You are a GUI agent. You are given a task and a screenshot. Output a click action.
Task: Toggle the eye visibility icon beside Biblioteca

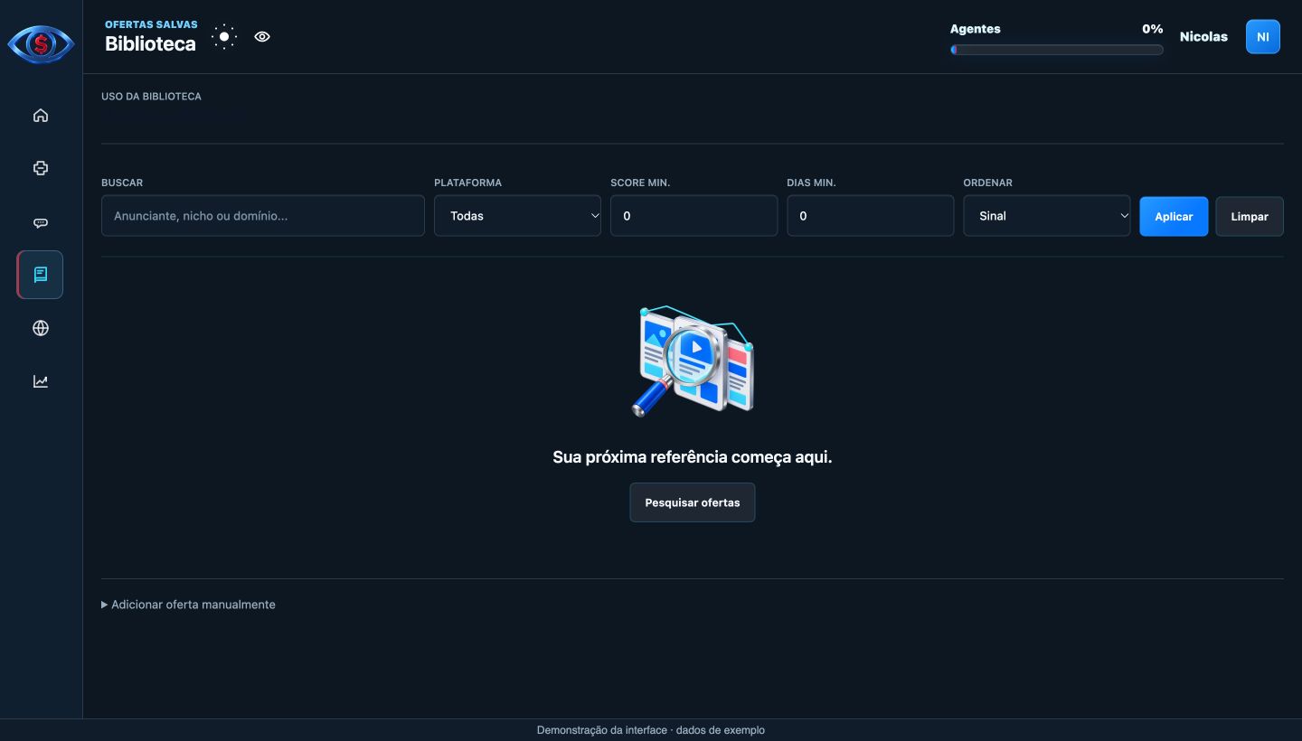coord(262,37)
